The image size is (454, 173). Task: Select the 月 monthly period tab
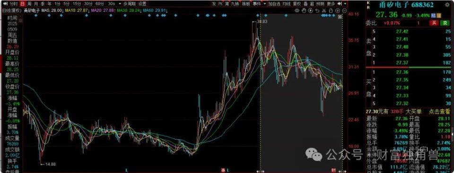pyautogui.click(x=35, y=4)
